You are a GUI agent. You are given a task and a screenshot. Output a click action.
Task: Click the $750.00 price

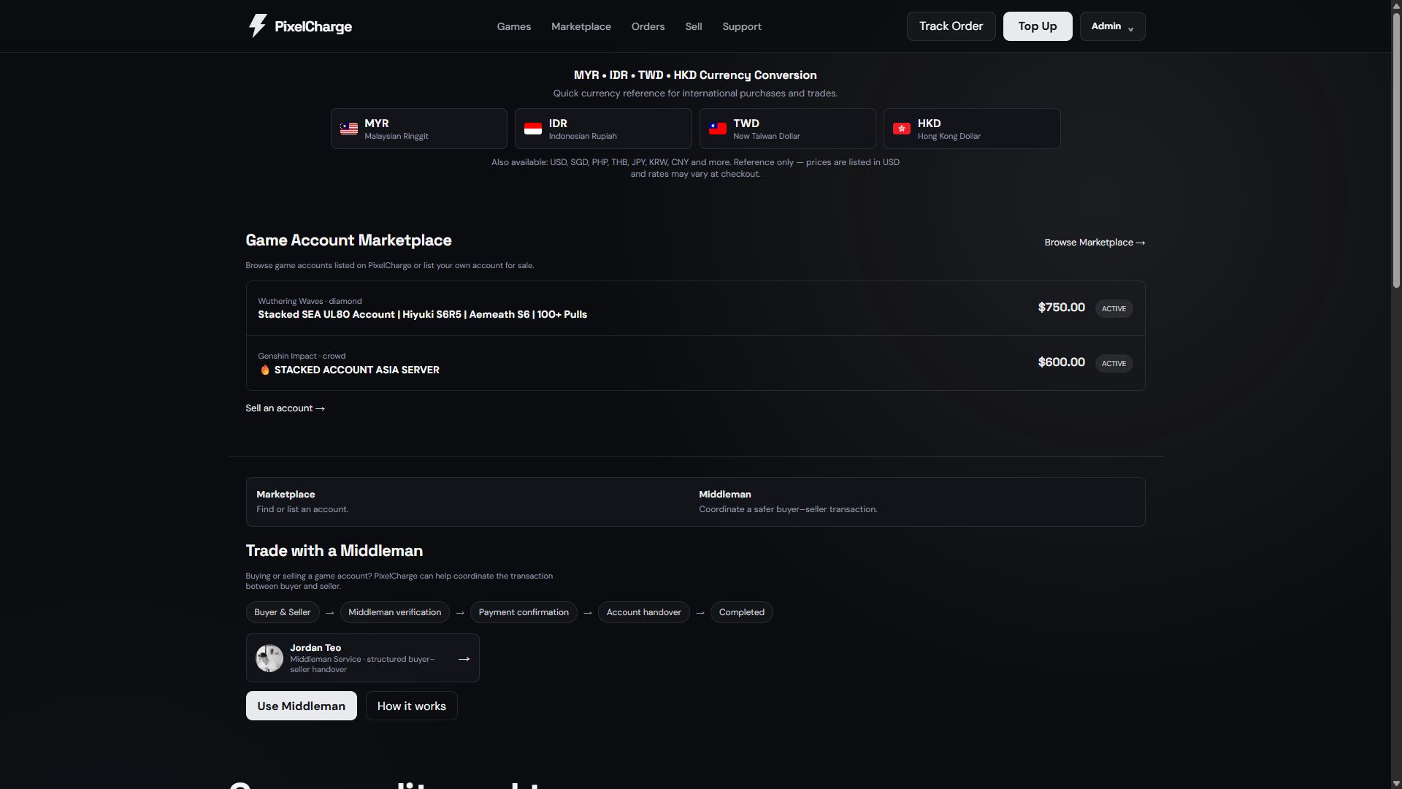pyautogui.click(x=1061, y=308)
